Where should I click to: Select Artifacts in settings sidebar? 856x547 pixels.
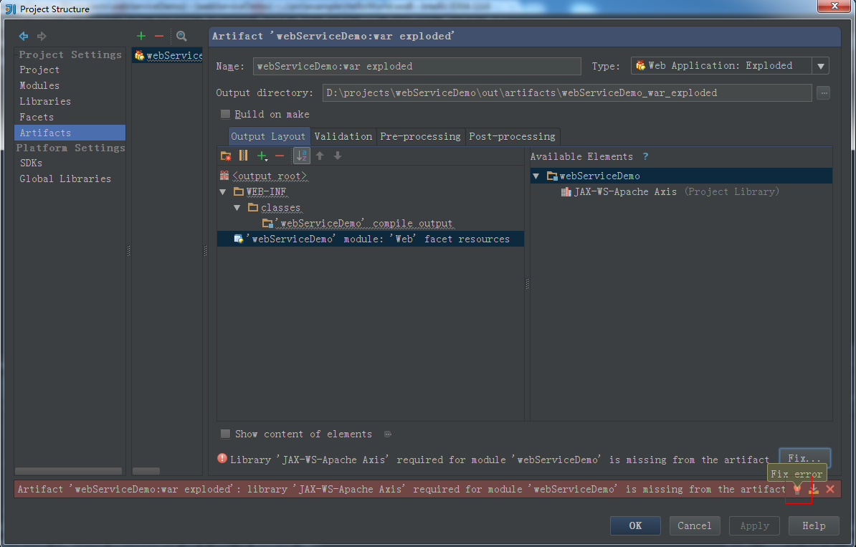coord(70,133)
